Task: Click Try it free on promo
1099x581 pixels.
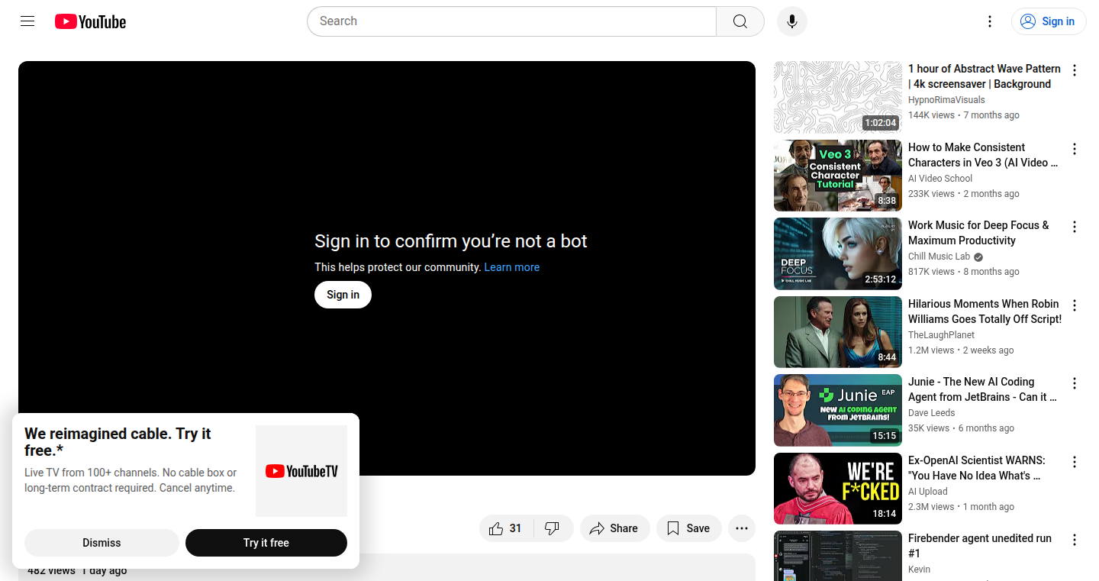Action: coord(266,543)
